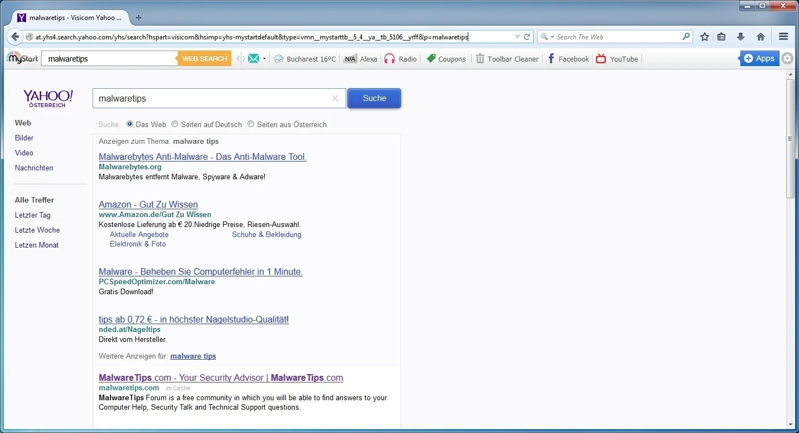This screenshot has width=799, height=433.
Task: Switch to the Video search category
Action: pos(24,153)
